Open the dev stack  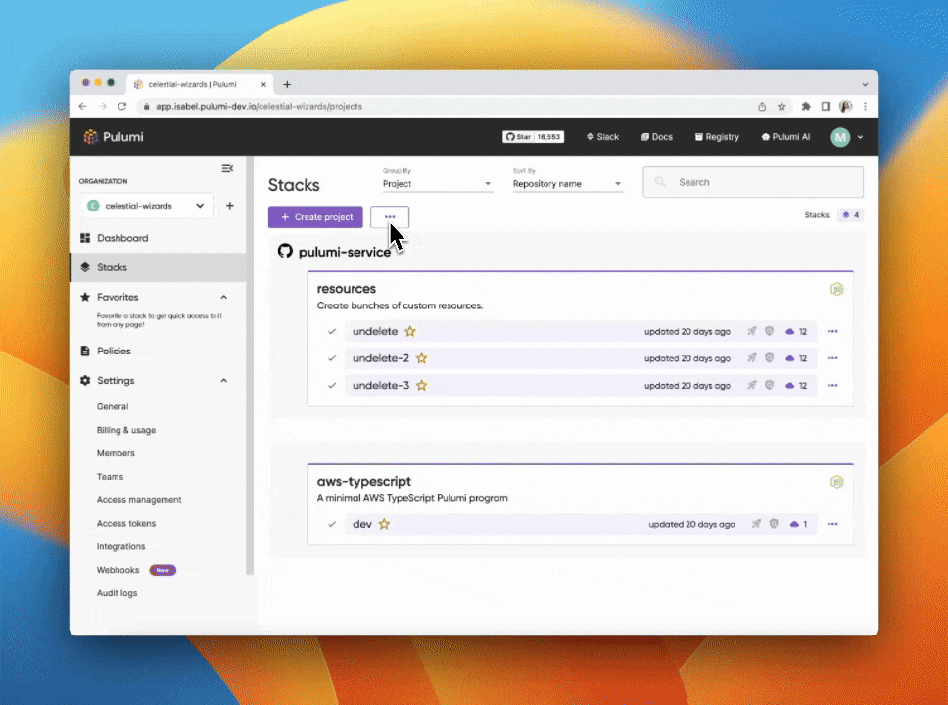361,524
